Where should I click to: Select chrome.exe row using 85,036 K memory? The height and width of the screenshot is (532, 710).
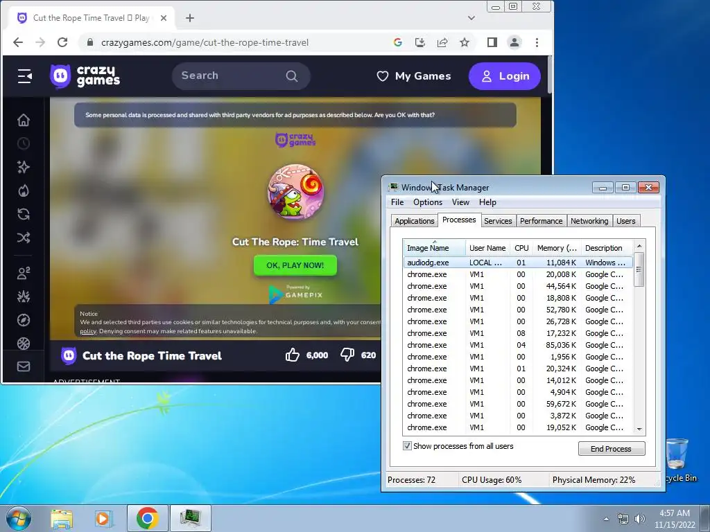coord(517,345)
